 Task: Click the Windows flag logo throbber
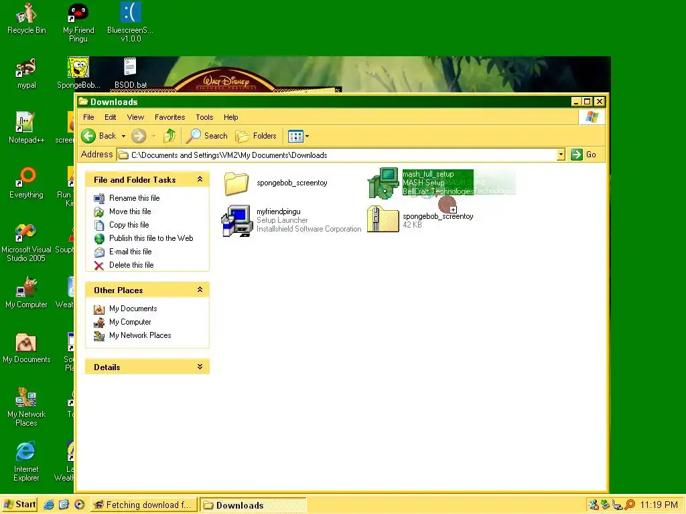(x=592, y=117)
